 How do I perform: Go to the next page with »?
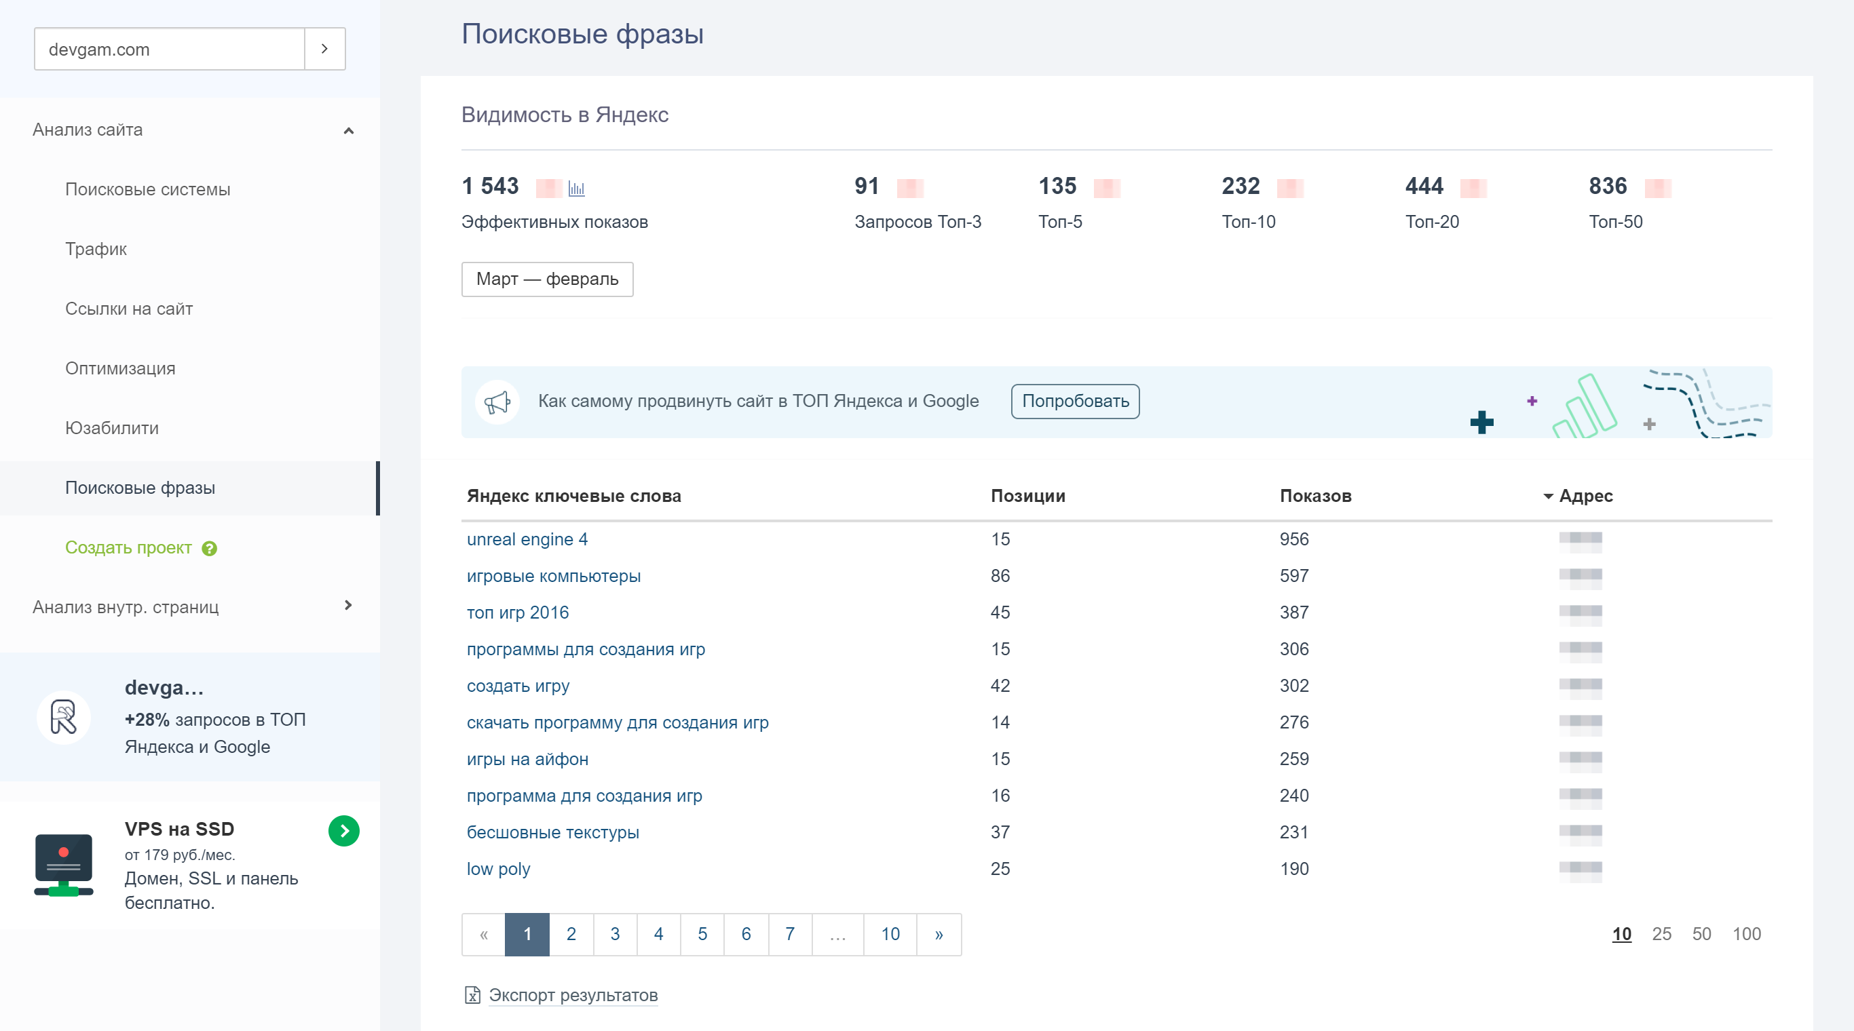coord(939,935)
